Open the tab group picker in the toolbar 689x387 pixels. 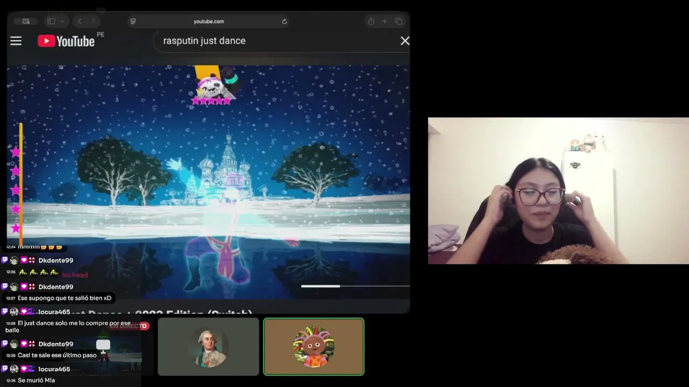[25, 21]
